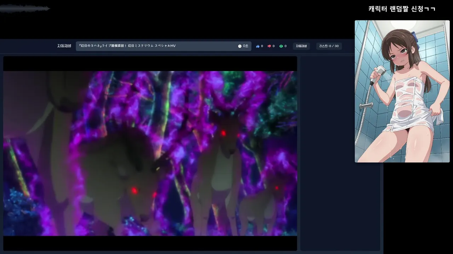
Task: Open the 리스트: 0 / 30 playlist counter
Action: (x=329, y=46)
